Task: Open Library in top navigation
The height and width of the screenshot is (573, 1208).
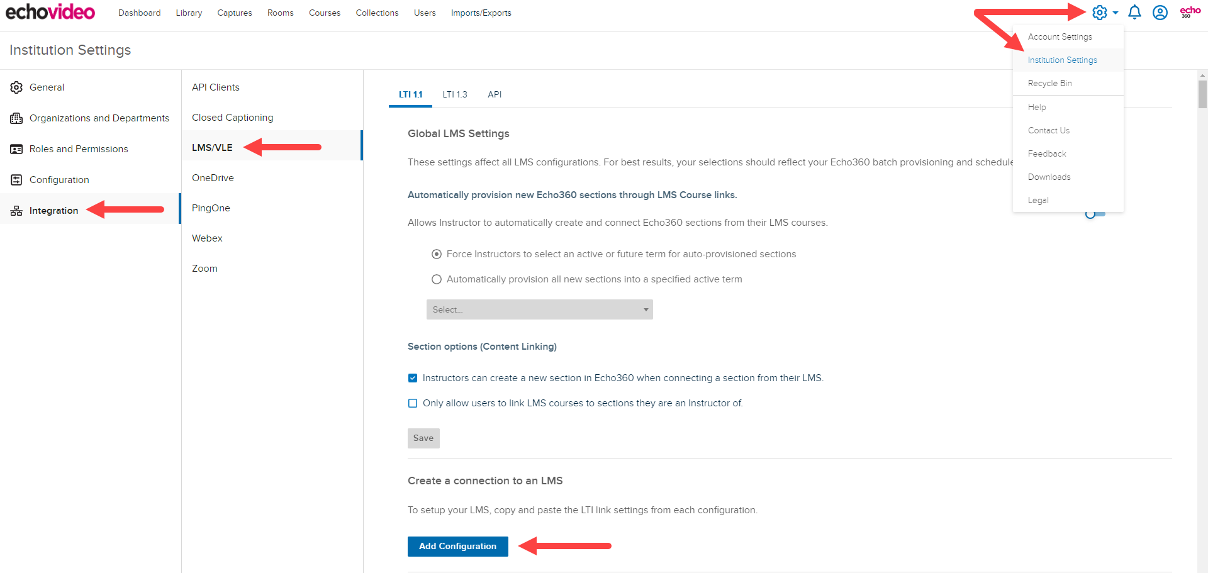Action: [x=189, y=13]
